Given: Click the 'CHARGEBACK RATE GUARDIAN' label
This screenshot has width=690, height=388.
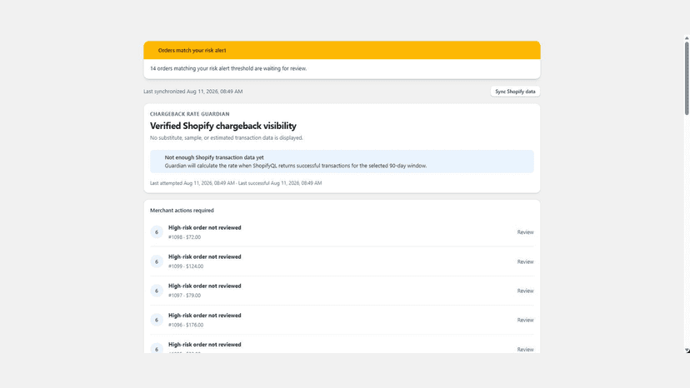Looking at the screenshot, I should 190,114.
